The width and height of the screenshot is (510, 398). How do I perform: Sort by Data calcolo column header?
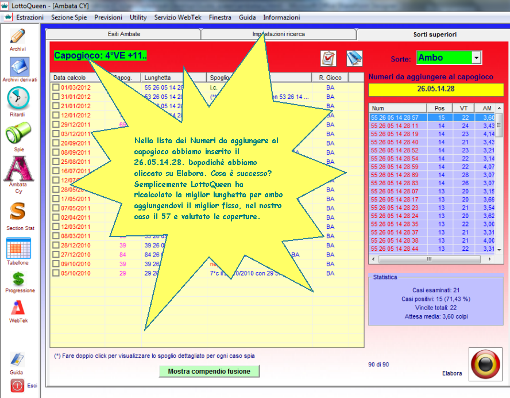pyautogui.click(x=78, y=78)
